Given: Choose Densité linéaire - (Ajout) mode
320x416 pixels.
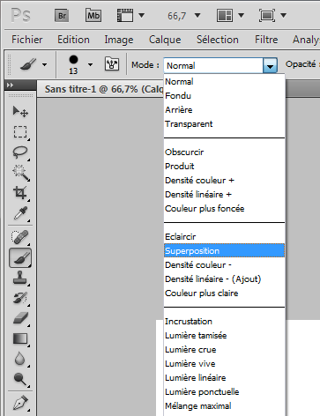Looking at the screenshot, I should tap(225, 279).
